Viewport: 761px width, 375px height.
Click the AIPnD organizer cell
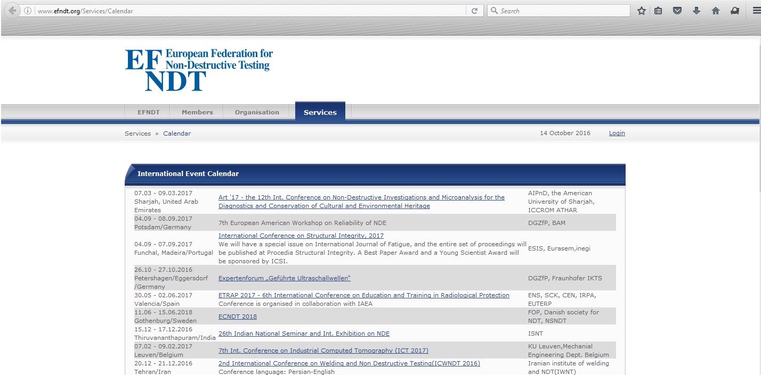[561, 202]
